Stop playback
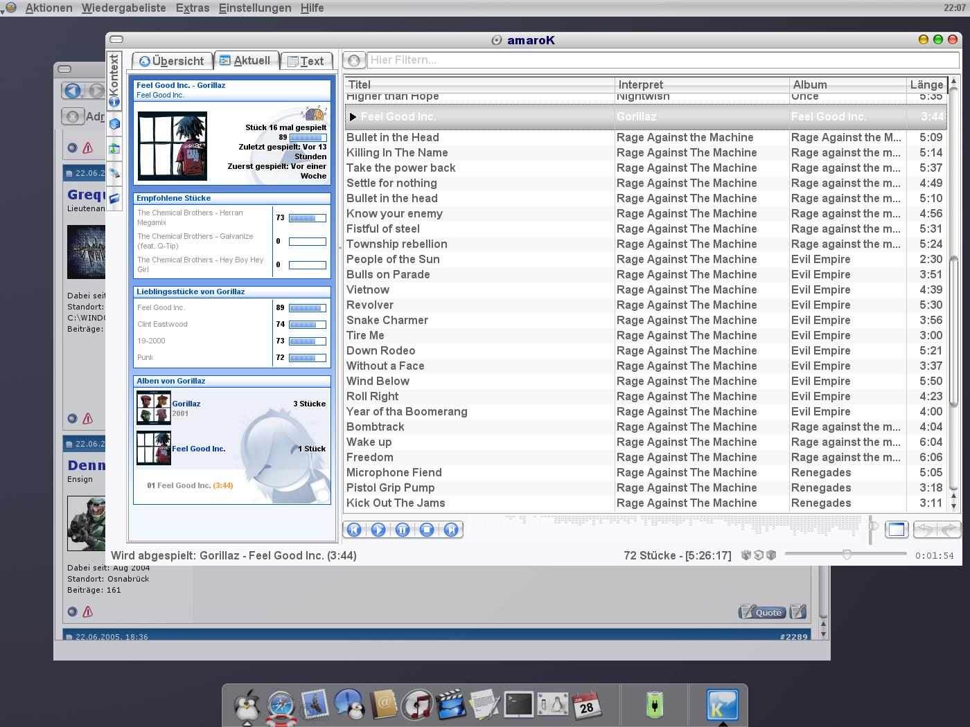The height and width of the screenshot is (727, 970). tap(427, 530)
